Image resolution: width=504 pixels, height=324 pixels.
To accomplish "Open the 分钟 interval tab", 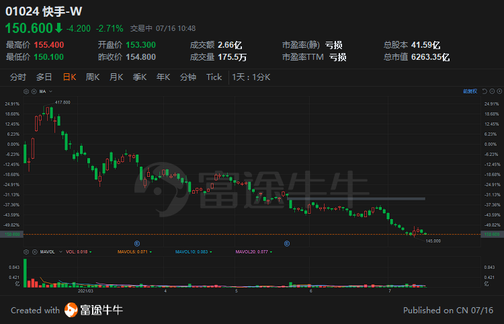I will point(188,77).
